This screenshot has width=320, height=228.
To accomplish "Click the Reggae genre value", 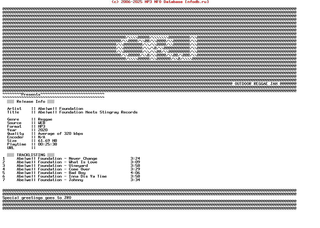I will click(x=45, y=119).
